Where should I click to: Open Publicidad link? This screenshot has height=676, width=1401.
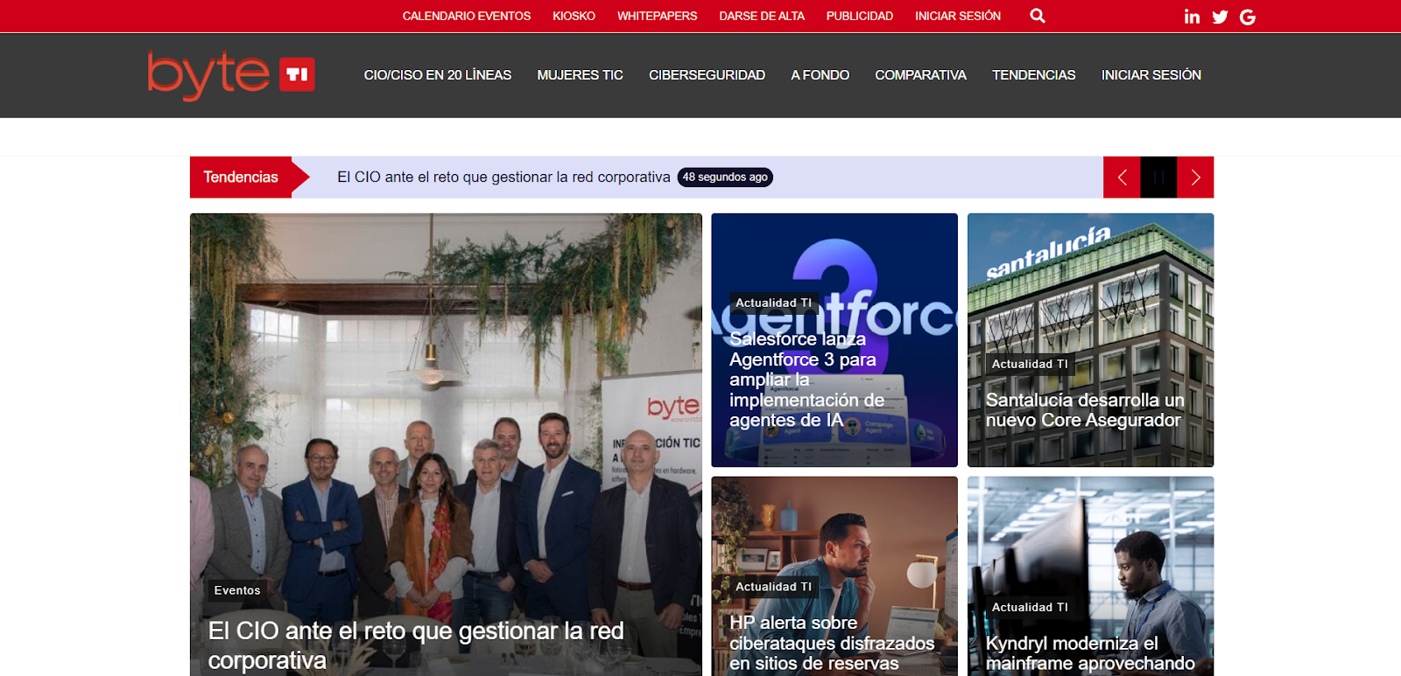pos(860,16)
